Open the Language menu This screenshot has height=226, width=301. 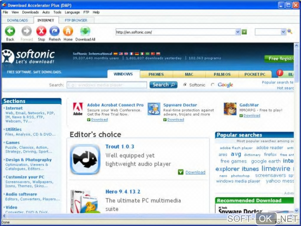coord(72,12)
